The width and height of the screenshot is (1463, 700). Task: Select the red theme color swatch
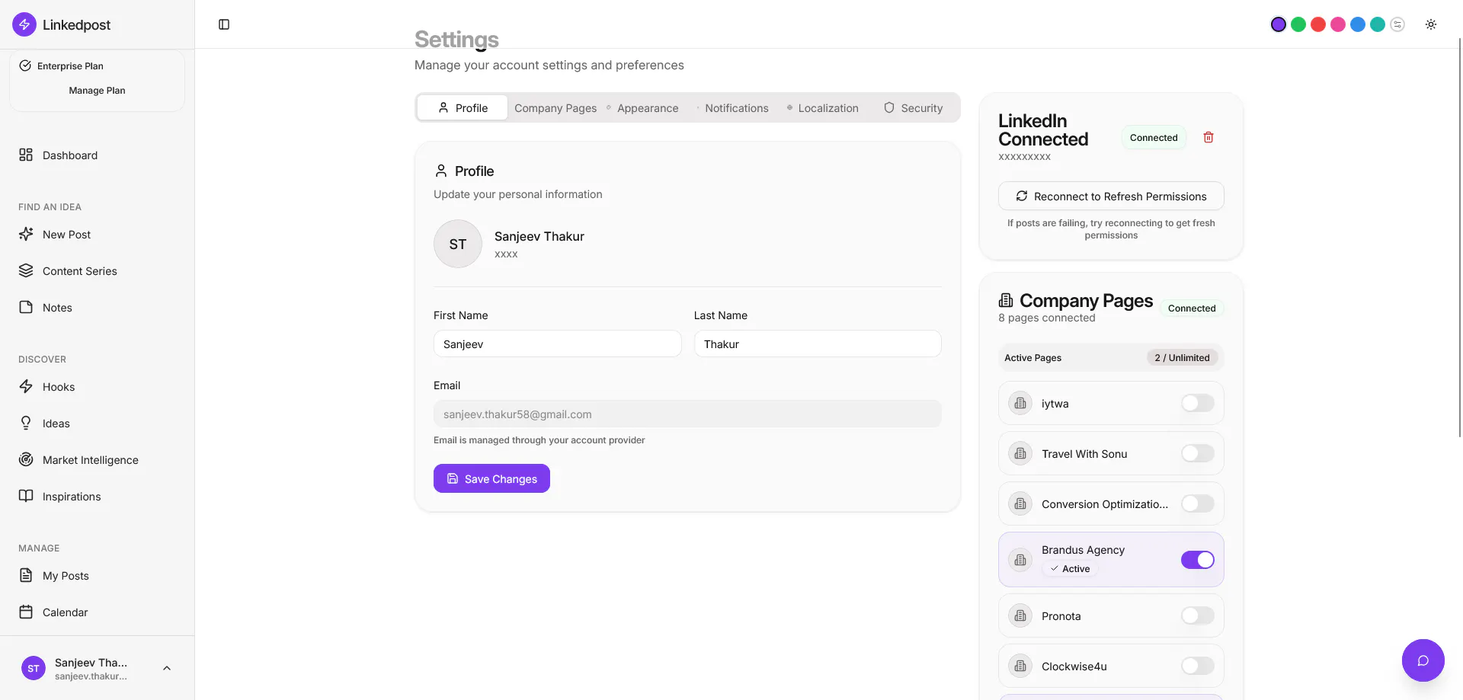pos(1318,24)
